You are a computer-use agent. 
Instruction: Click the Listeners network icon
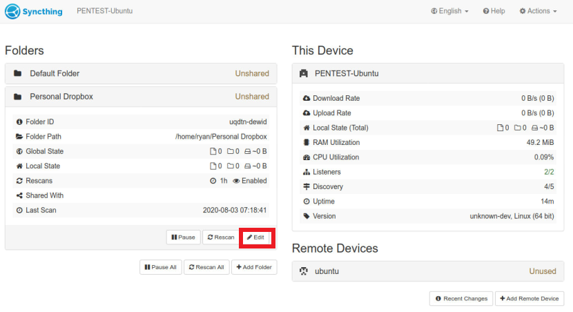point(307,172)
